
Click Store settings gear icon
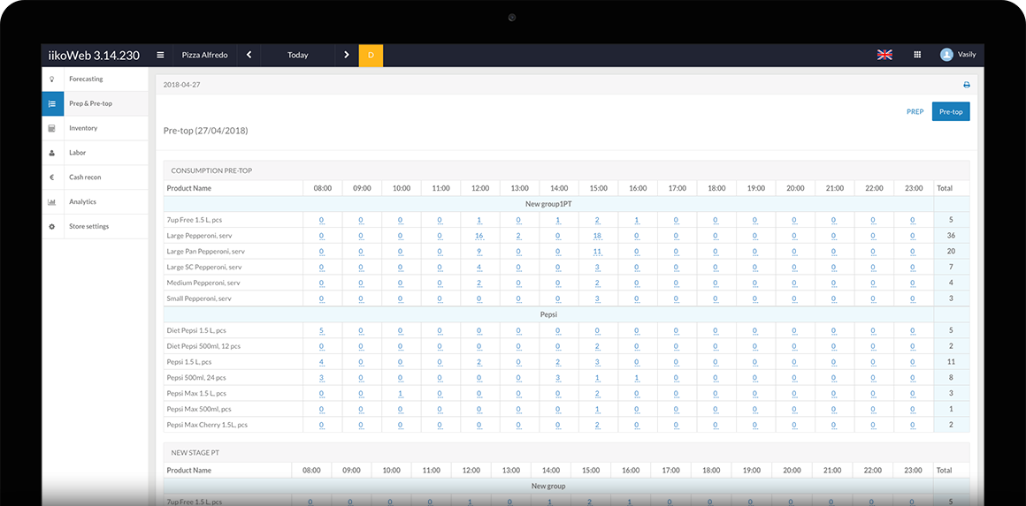51,227
